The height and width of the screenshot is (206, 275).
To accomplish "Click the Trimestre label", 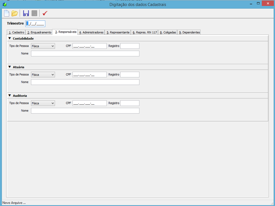I will 15,23.
